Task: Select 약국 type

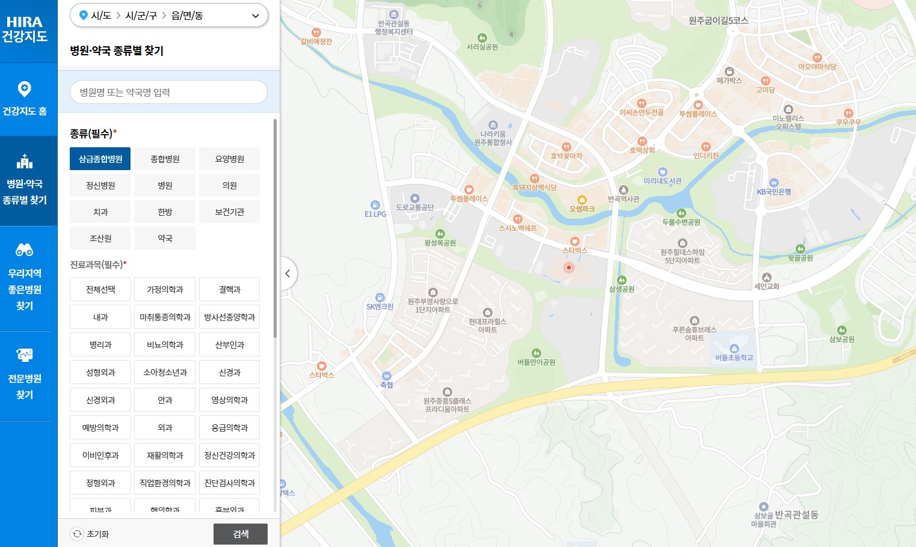Action: 165,238
